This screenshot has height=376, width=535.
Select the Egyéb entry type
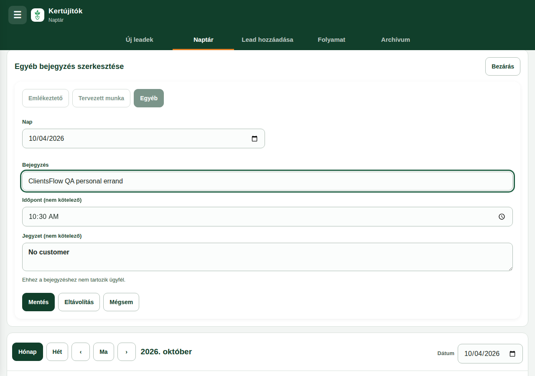tap(149, 98)
